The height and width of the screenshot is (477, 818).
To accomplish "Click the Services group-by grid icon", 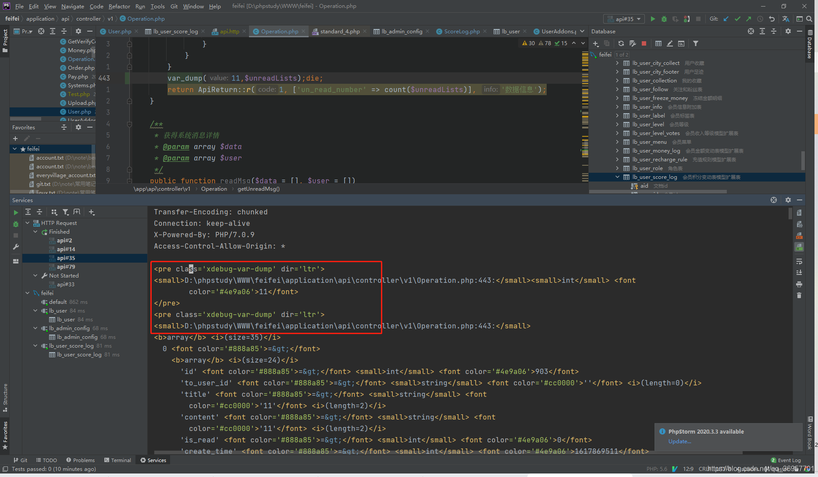I will pyautogui.click(x=54, y=212).
